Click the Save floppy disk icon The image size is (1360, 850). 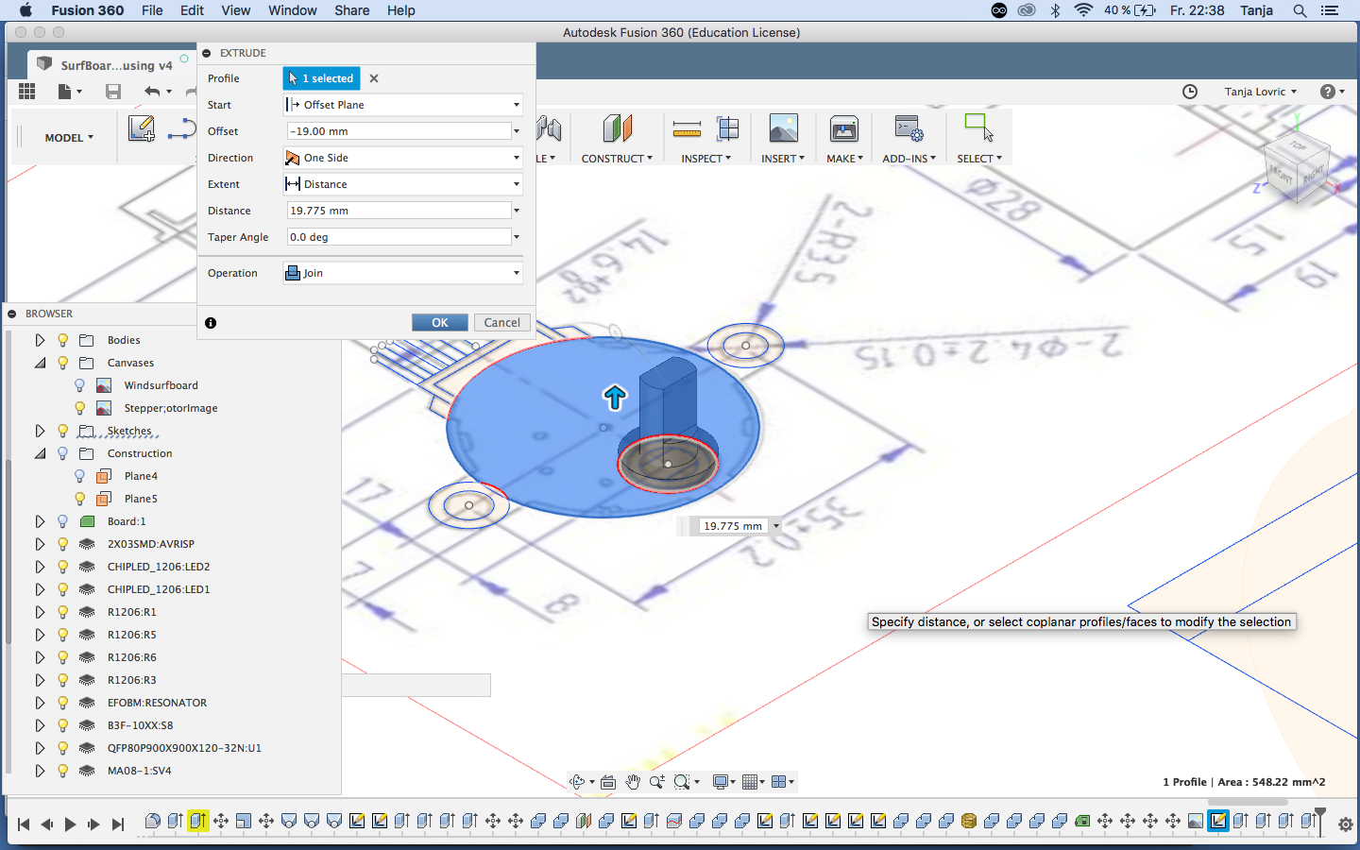pos(112,92)
